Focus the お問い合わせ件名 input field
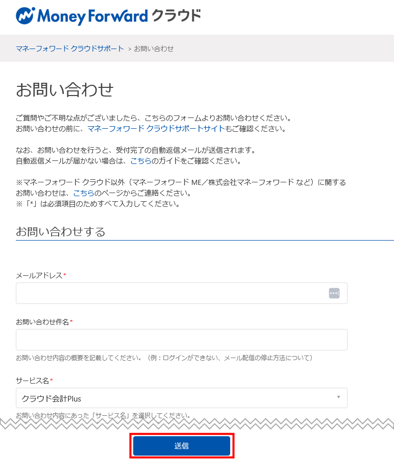The image size is (394, 473). [182, 340]
